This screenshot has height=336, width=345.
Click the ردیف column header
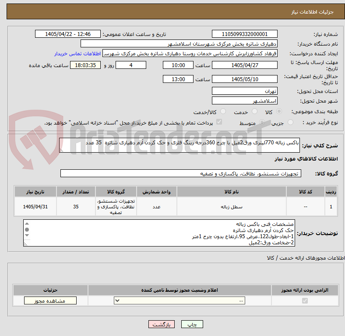click(331, 192)
